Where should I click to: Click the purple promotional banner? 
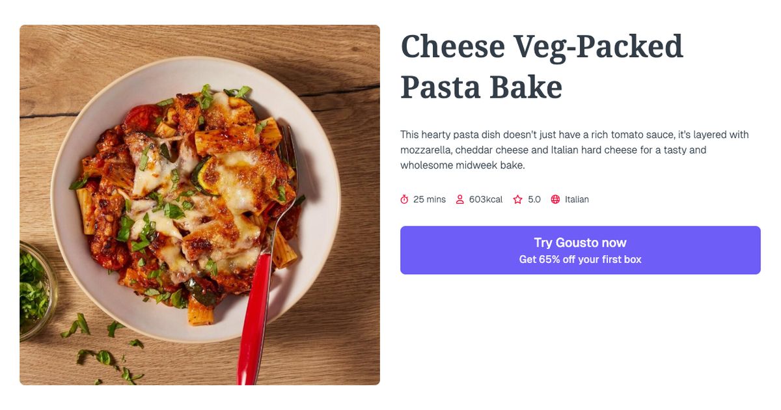tap(580, 250)
